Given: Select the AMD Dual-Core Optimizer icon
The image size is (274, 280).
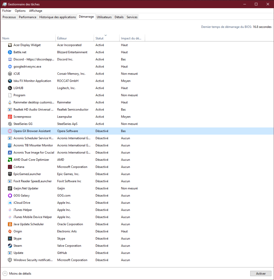Looking at the screenshot, I should pyautogui.click(x=10, y=160).
